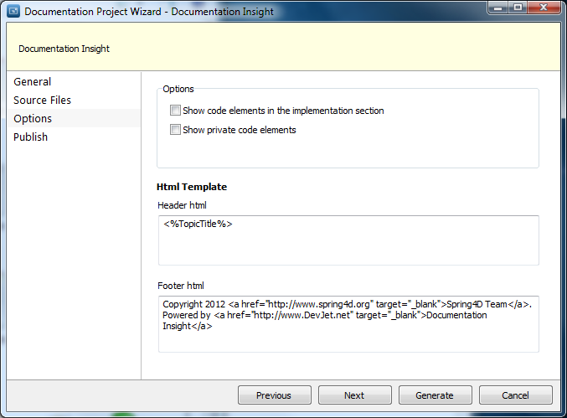
Task: Click the Documentation Insight app icon in title bar
Action: click(13, 11)
